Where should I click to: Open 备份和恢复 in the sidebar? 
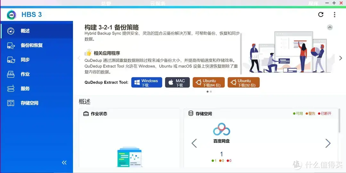[37, 46]
